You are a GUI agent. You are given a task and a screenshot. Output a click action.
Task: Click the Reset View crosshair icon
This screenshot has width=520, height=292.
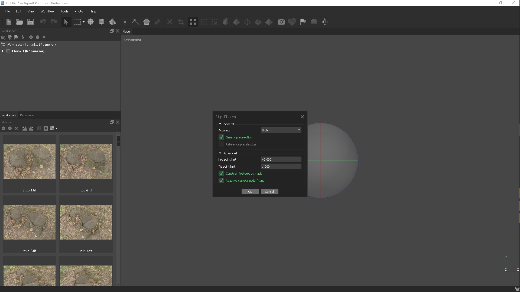coord(325,22)
